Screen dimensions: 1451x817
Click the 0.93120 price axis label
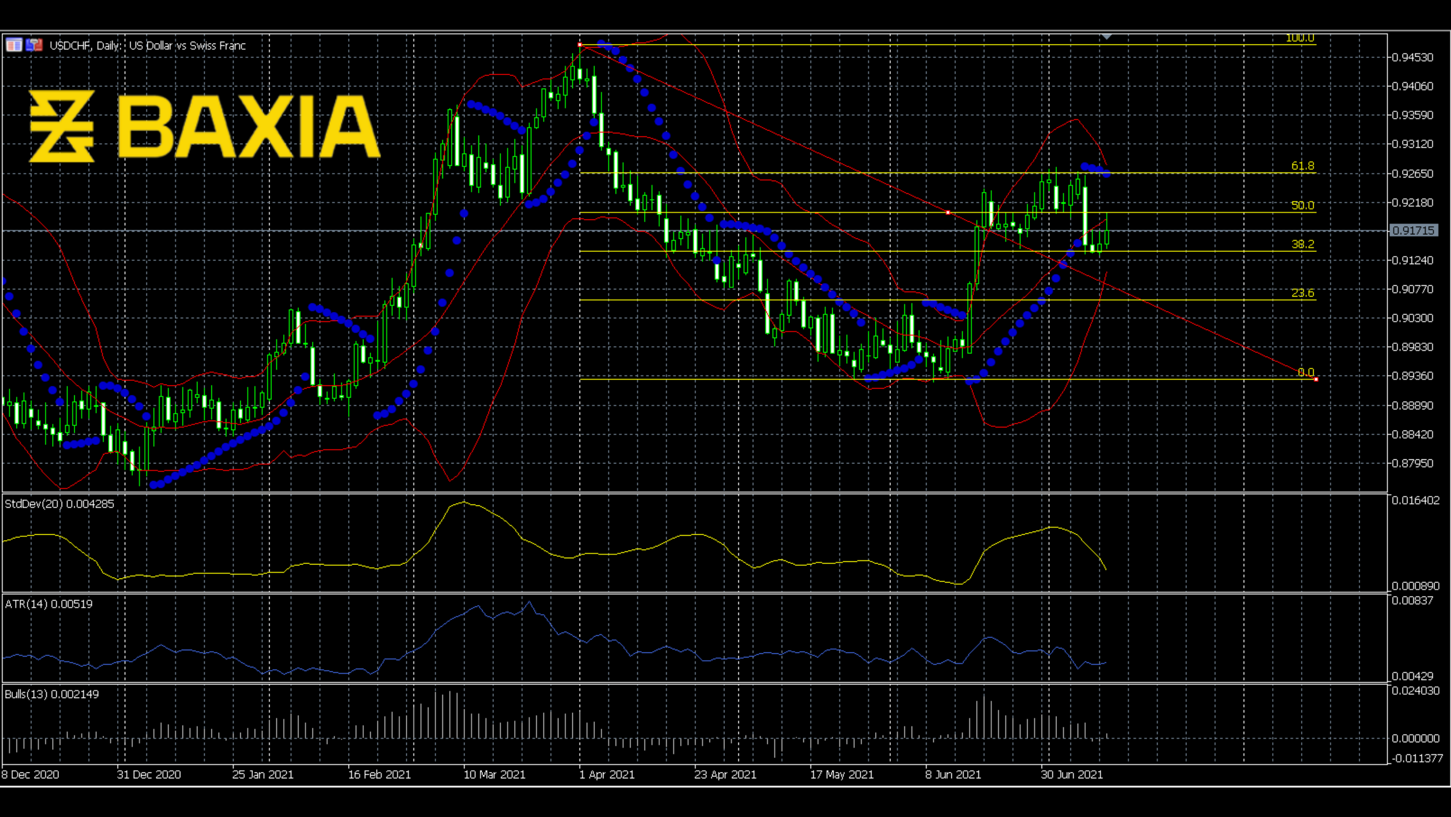1413,144
